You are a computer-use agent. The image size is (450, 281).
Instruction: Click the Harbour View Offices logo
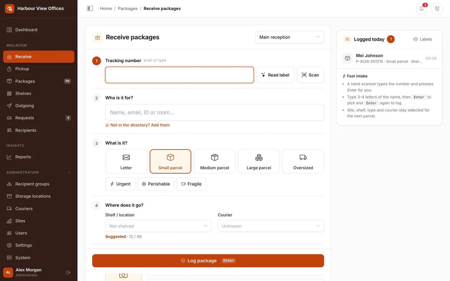10,8
